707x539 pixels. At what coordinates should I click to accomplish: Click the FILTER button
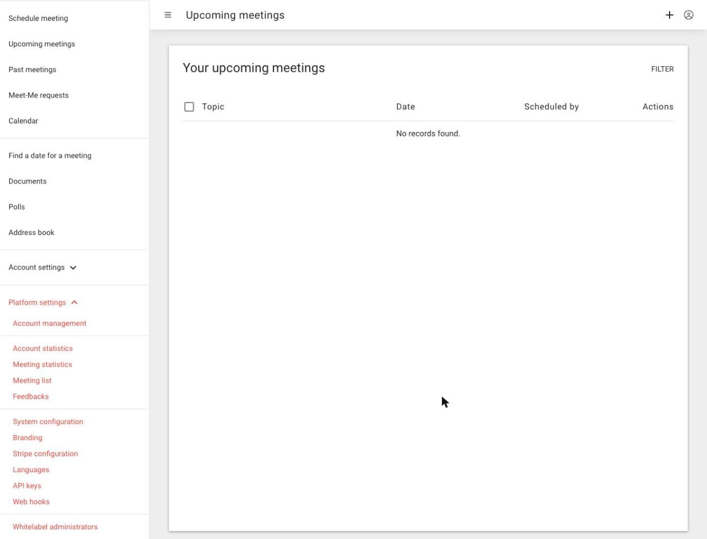point(662,69)
